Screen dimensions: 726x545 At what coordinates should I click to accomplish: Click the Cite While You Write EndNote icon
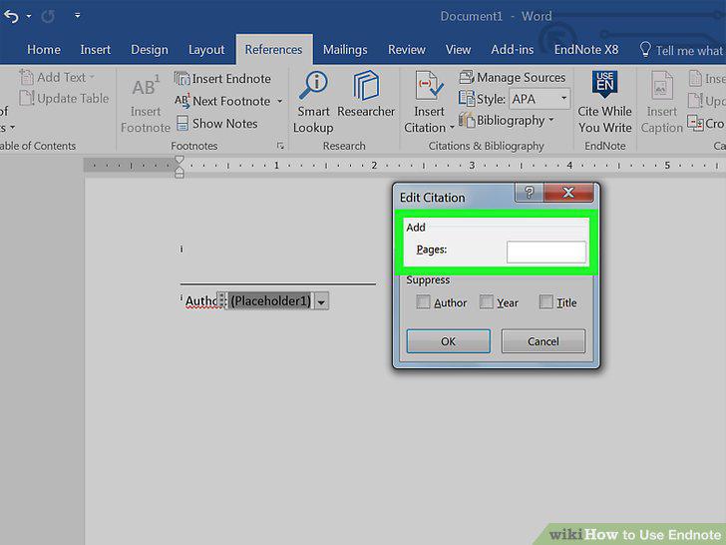(x=604, y=84)
